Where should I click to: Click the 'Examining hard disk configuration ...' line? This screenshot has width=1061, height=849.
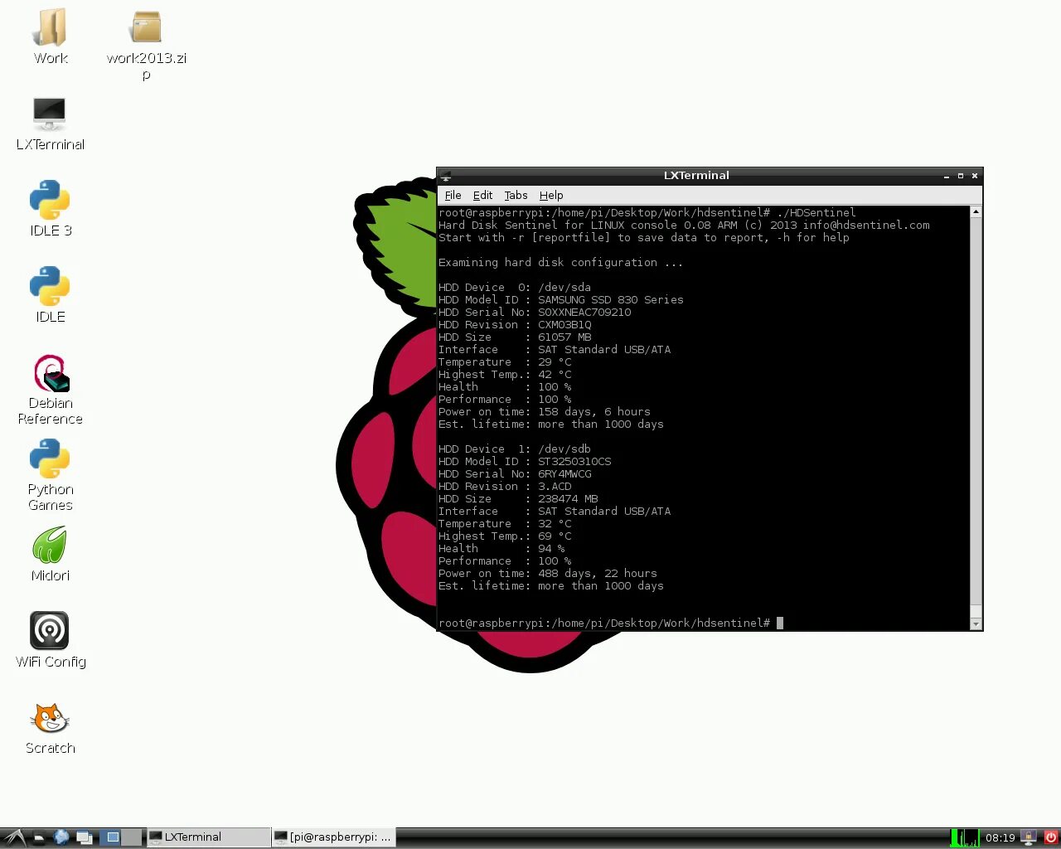(561, 262)
